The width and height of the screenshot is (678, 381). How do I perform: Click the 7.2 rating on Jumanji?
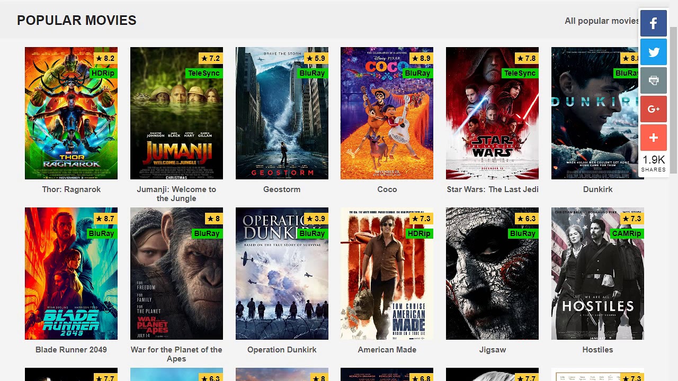(x=210, y=58)
